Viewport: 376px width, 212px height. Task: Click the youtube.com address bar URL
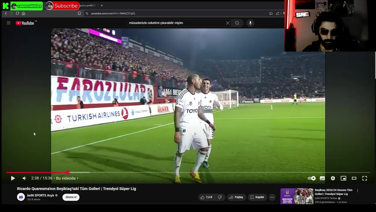(113, 13)
